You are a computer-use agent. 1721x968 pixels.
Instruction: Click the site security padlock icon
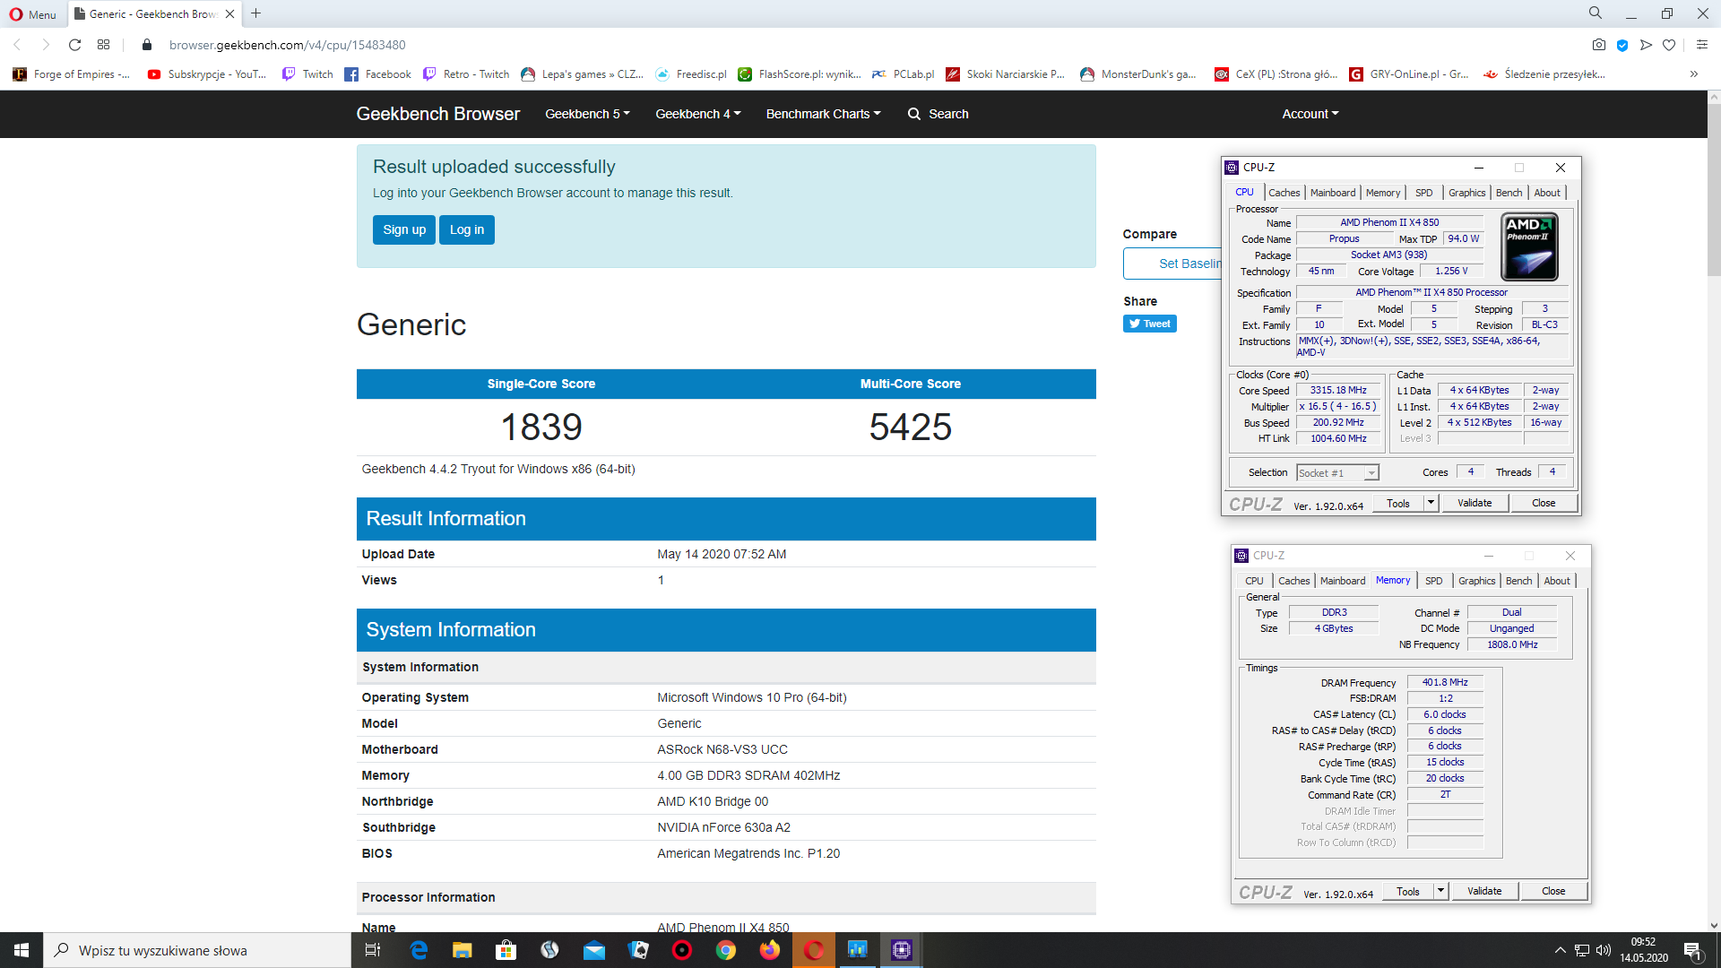click(147, 45)
